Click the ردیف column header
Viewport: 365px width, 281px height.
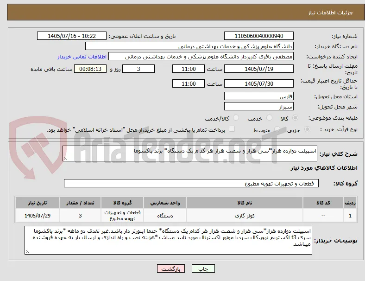click(x=350, y=203)
